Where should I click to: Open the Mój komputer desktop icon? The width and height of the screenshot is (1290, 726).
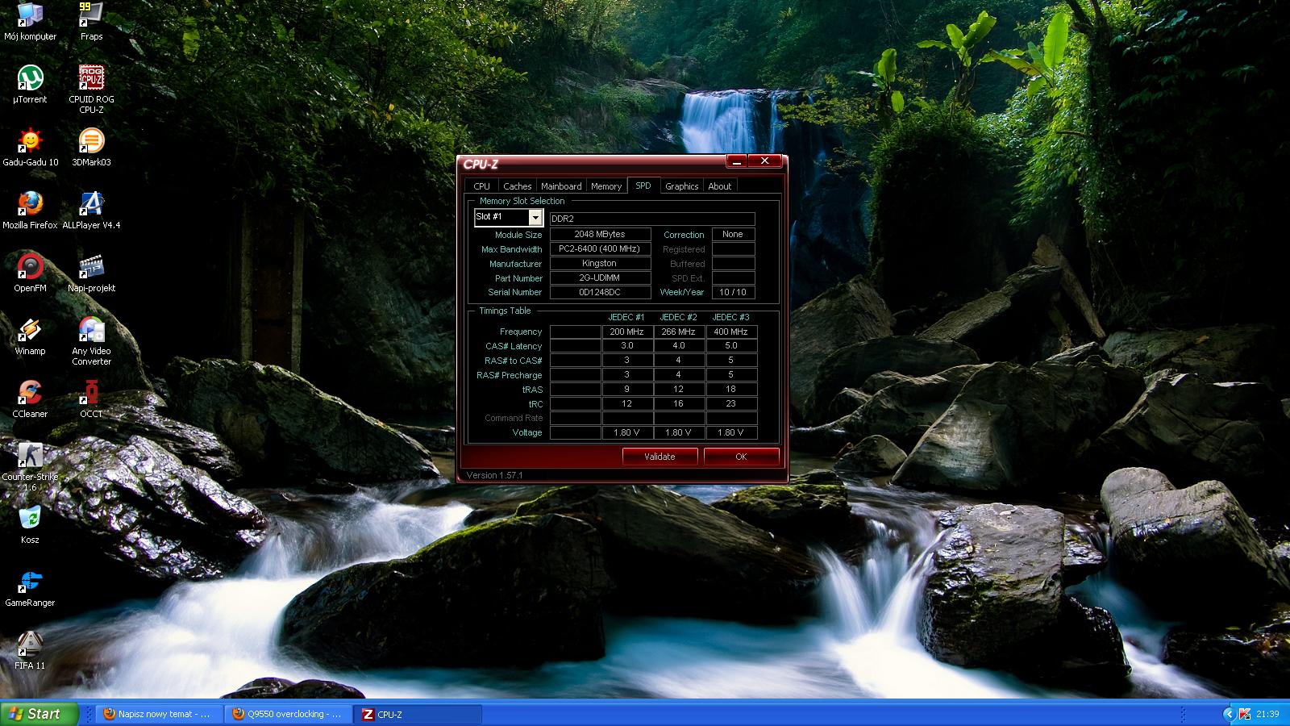coord(30,22)
